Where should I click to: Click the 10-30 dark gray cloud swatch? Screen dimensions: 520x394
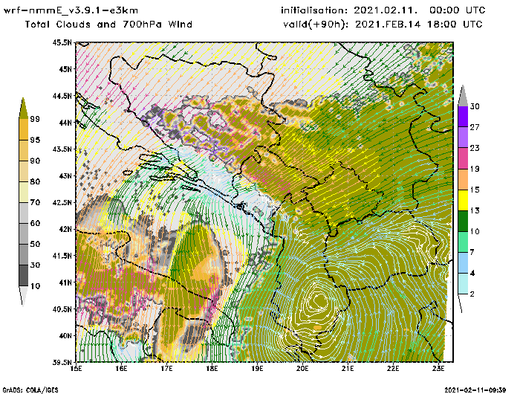pos(23,276)
